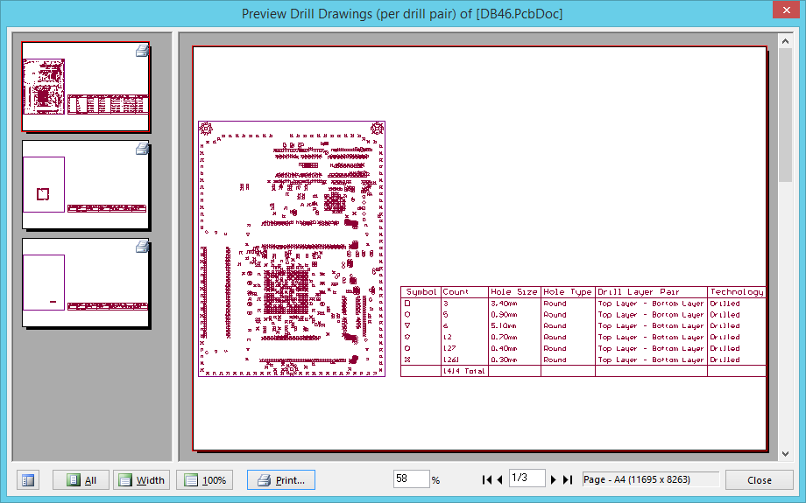Set zoom to 100% button

point(204,480)
